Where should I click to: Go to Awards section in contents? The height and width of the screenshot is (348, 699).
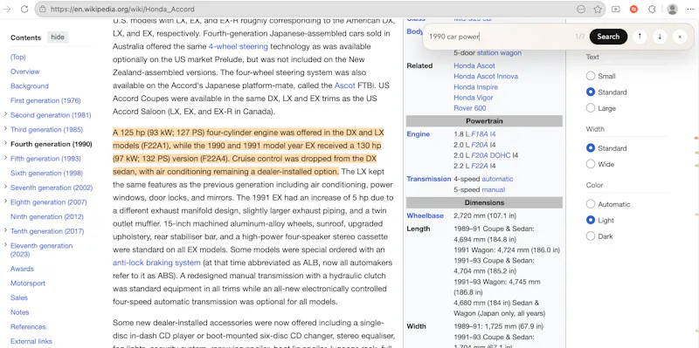[22, 269]
